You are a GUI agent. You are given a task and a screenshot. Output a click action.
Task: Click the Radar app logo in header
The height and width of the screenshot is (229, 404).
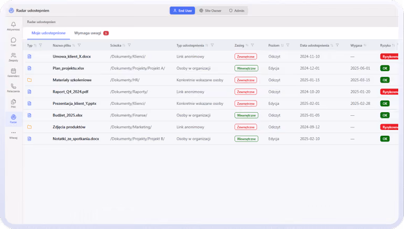12,10
